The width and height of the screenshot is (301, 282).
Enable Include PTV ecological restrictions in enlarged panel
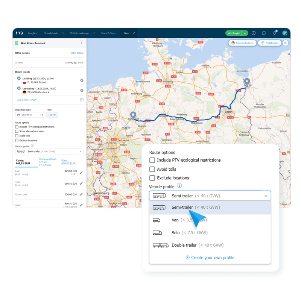(x=152, y=160)
